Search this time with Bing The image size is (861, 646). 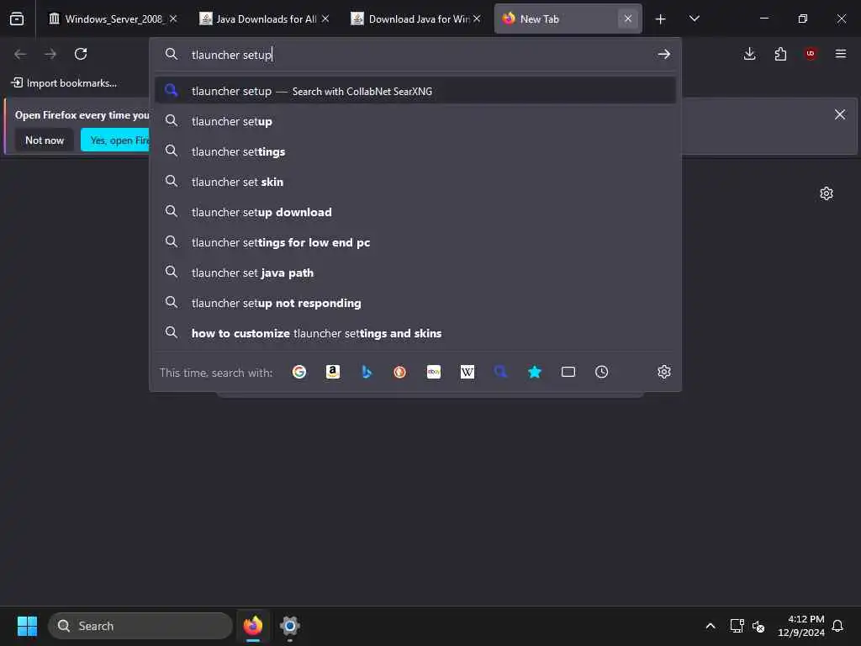click(x=367, y=372)
